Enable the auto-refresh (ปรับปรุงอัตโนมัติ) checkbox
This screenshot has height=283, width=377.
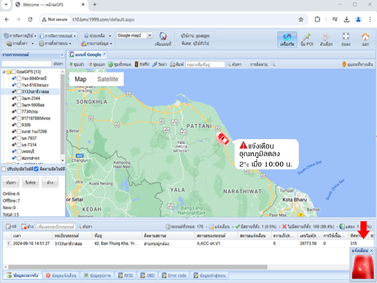click(x=4, y=169)
